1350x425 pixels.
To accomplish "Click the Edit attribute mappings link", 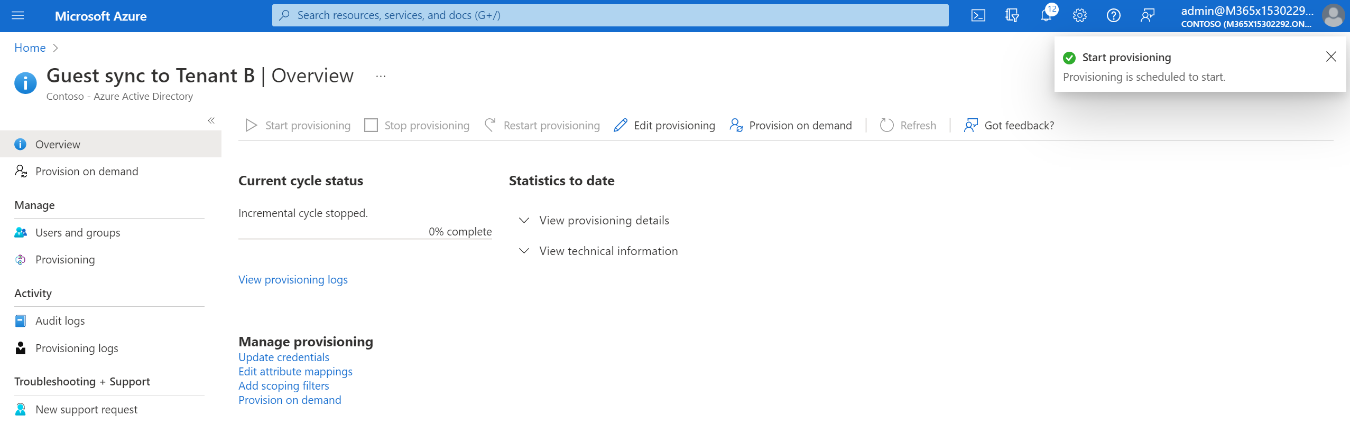I will pyautogui.click(x=295, y=372).
